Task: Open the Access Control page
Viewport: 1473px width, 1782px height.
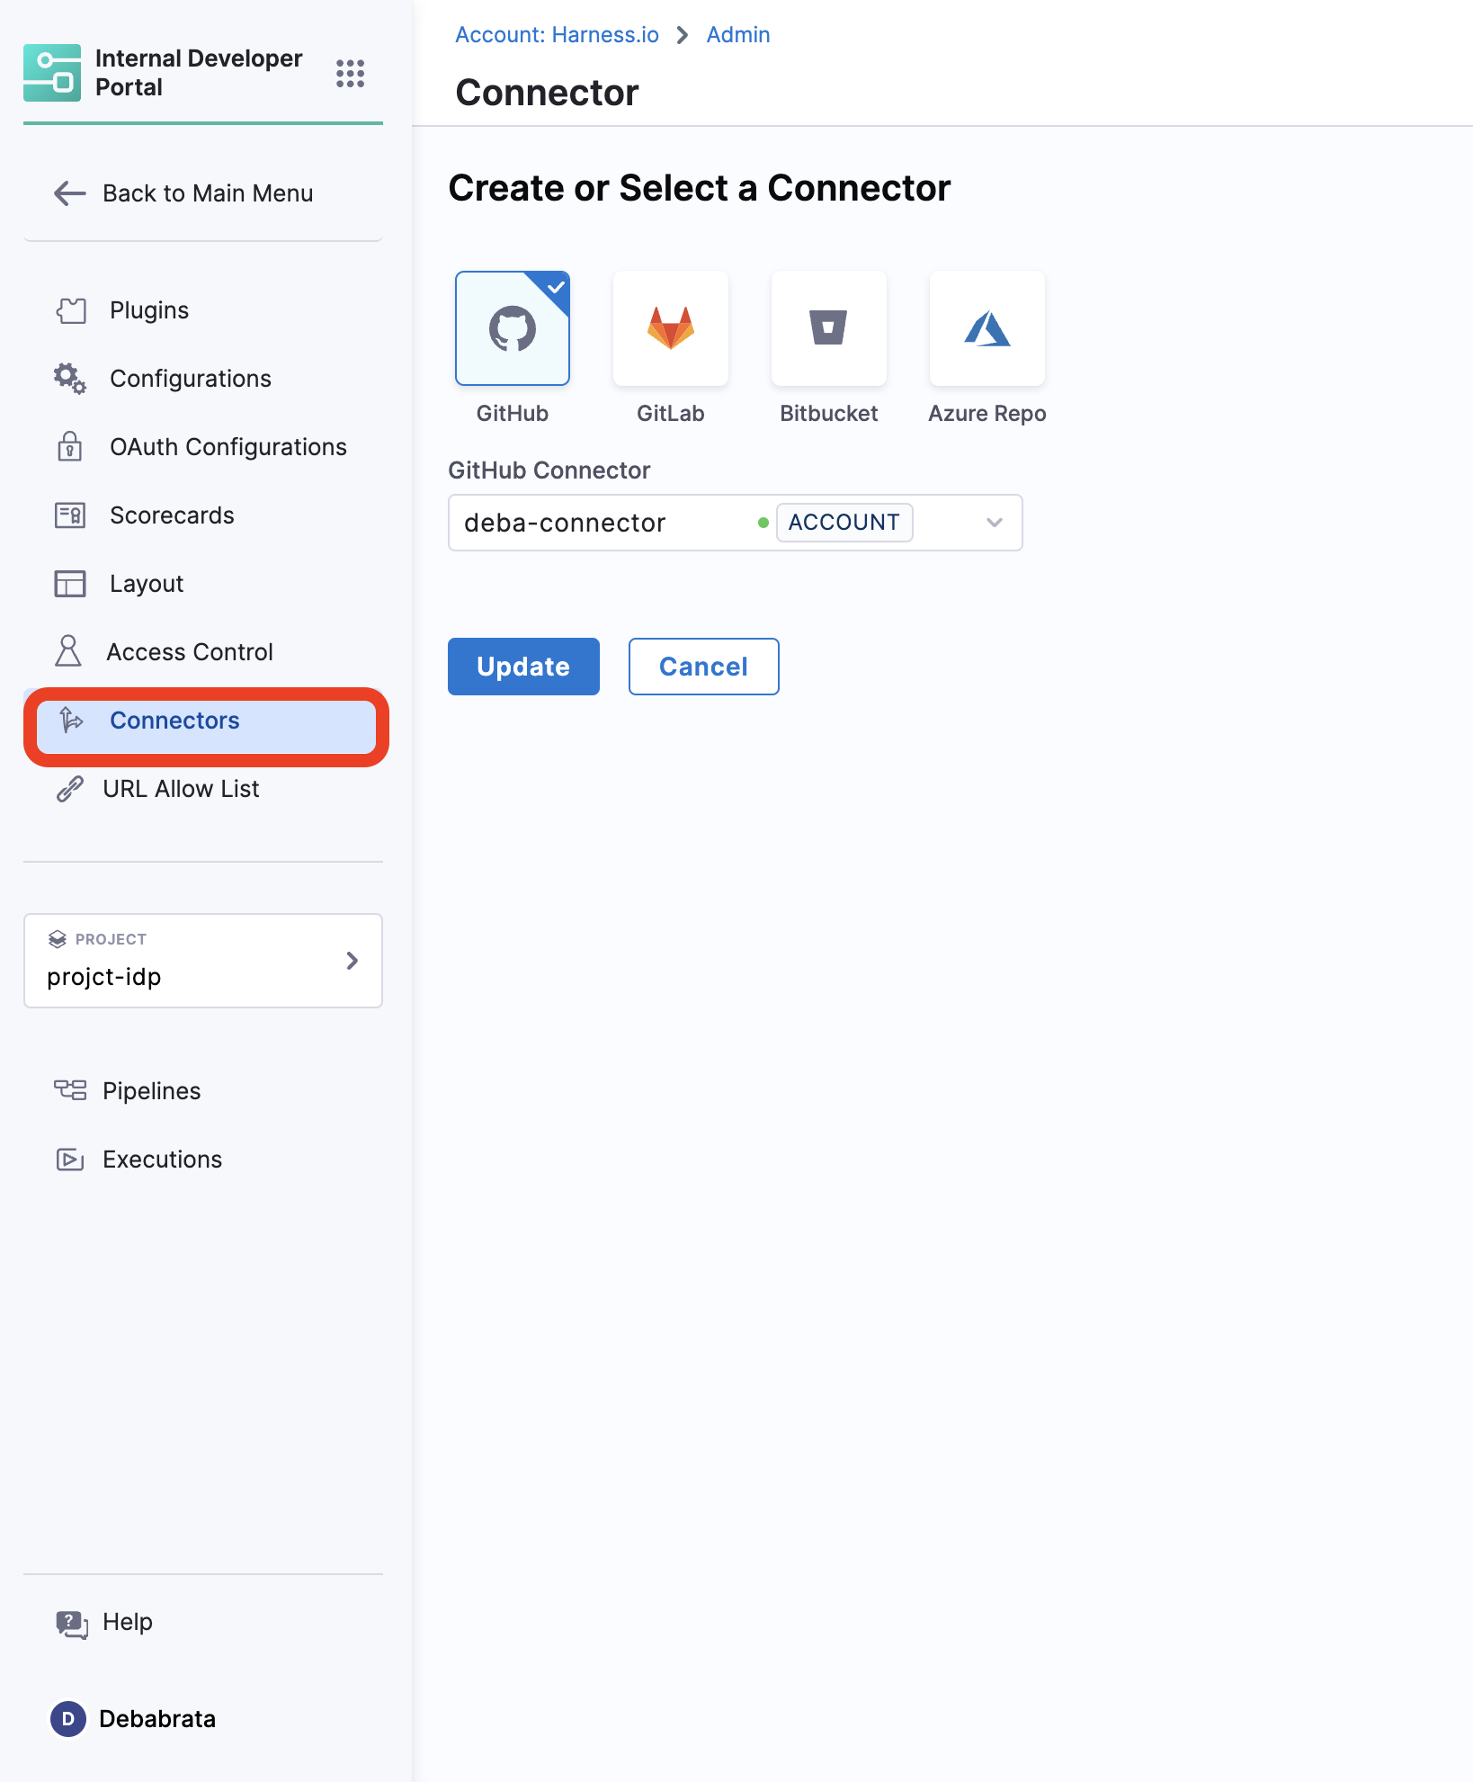Action: (x=189, y=652)
